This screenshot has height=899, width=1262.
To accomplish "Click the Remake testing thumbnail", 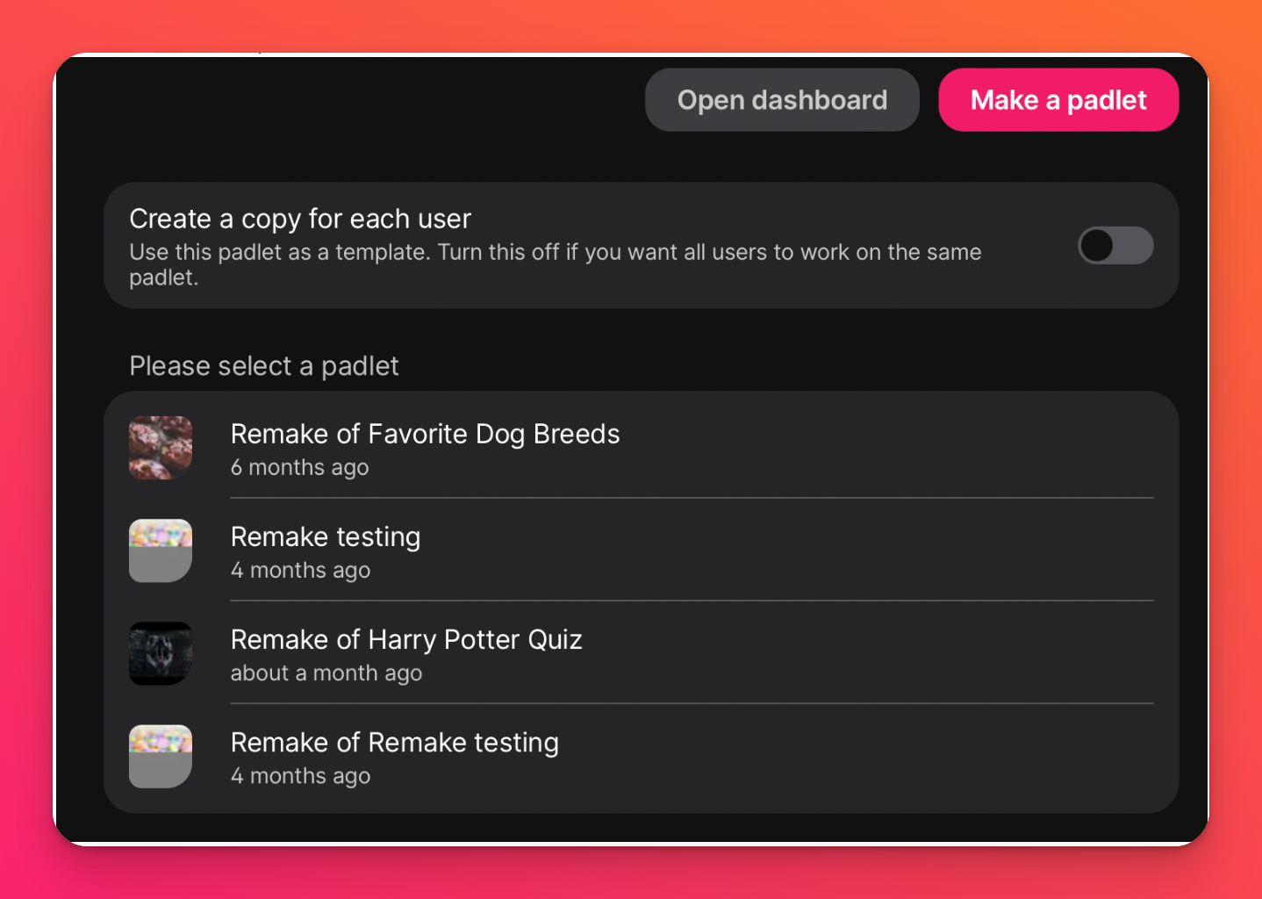I will point(161,550).
